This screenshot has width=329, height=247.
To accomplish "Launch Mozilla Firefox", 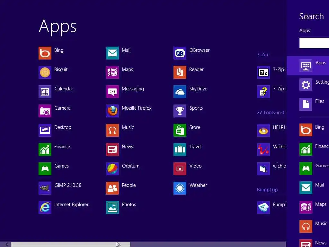I will click(112, 111).
